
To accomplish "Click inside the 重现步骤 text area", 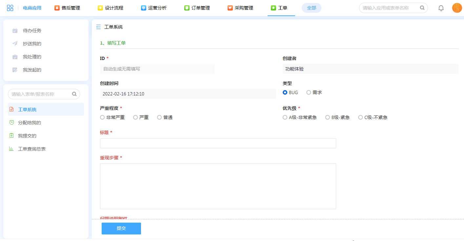I will coord(218,186).
